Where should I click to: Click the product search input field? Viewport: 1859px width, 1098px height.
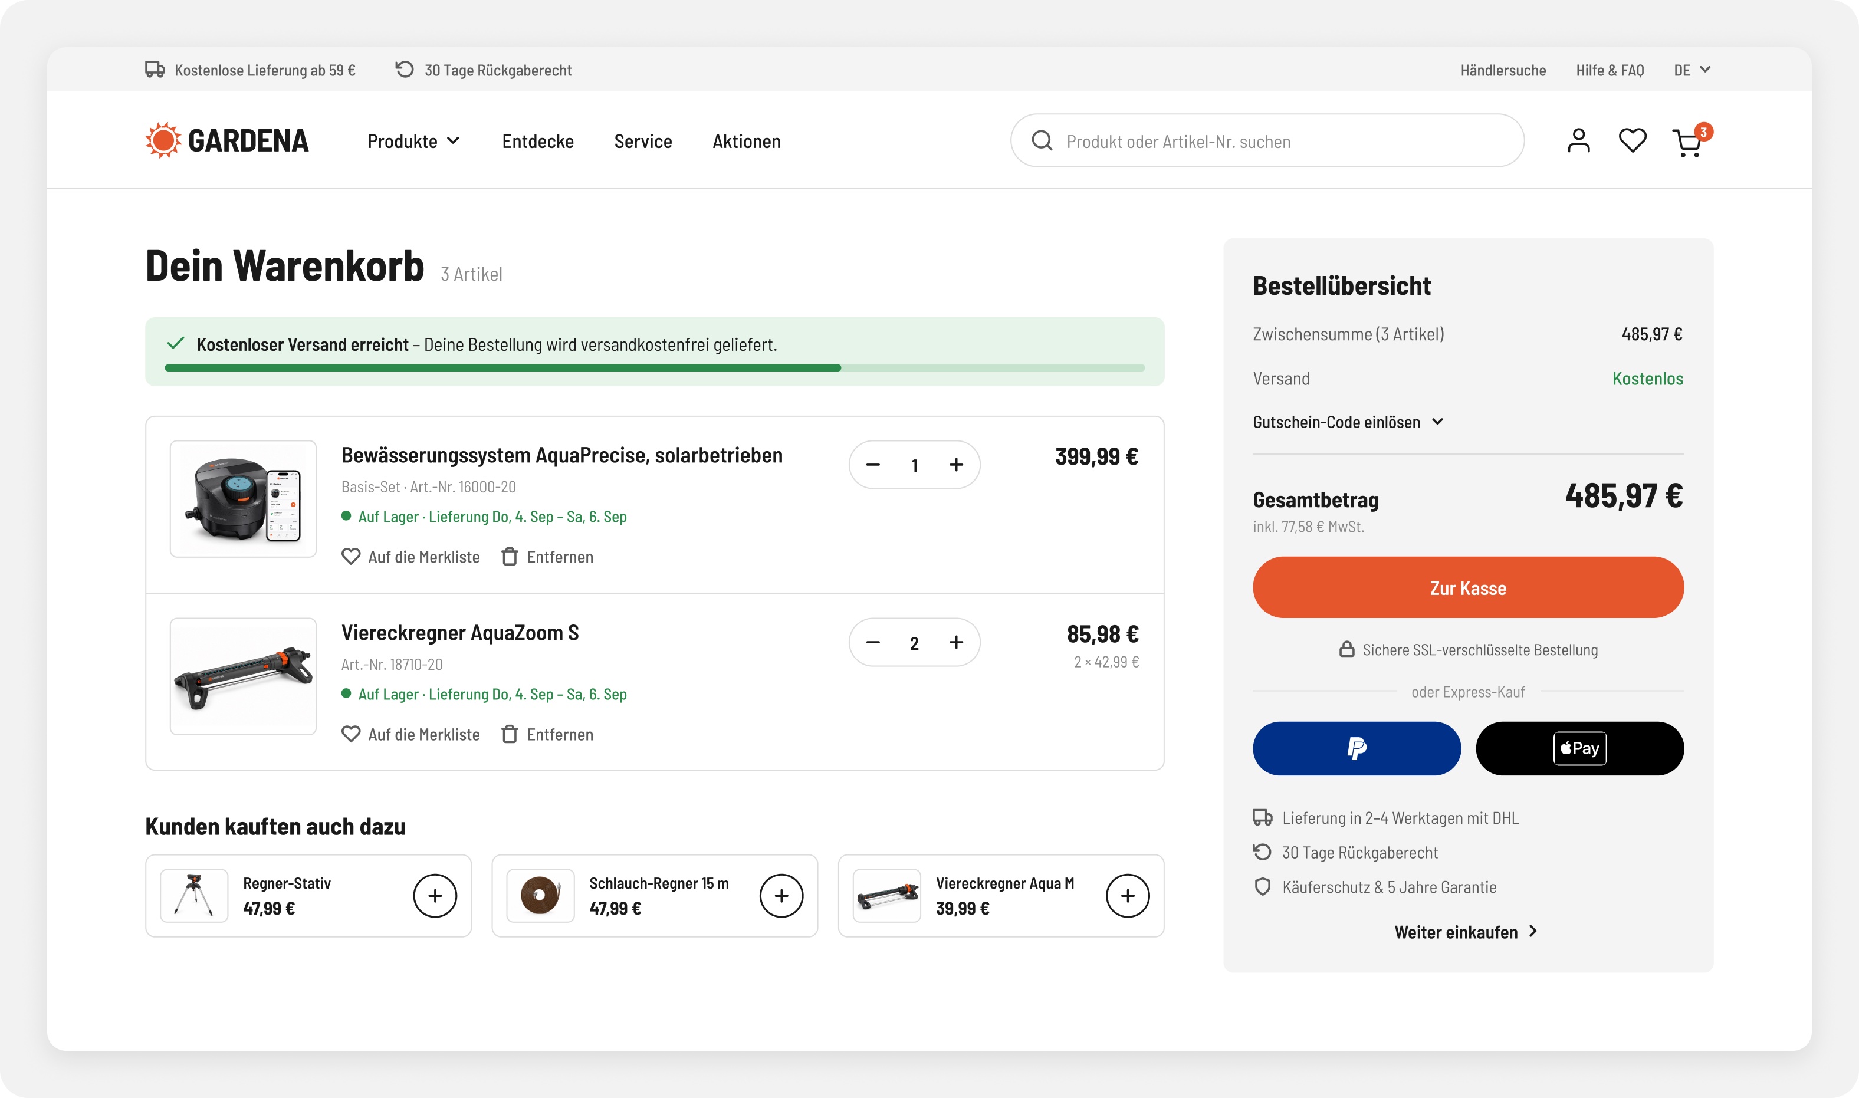coord(1267,140)
